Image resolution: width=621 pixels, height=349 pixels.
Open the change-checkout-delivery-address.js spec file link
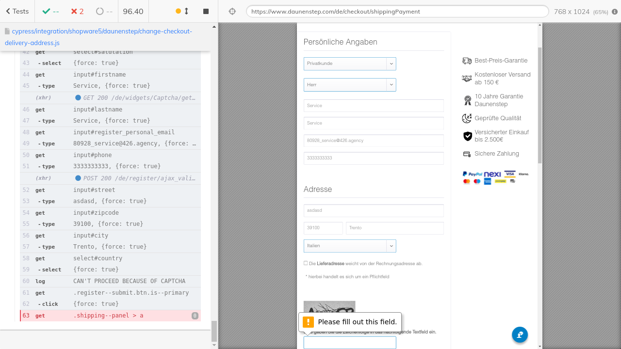pyautogui.click(x=98, y=37)
